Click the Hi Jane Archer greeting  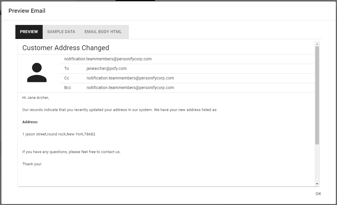pos(36,98)
